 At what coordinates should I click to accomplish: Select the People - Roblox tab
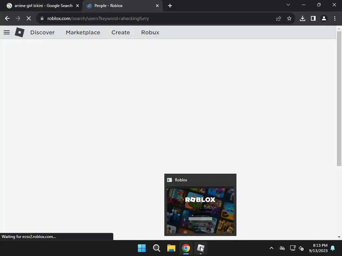click(x=122, y=6)
